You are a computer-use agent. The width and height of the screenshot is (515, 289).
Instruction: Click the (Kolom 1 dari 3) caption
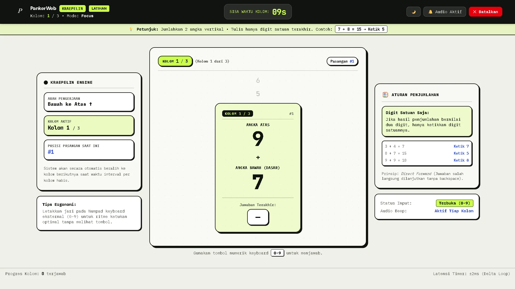pos(212,61)
